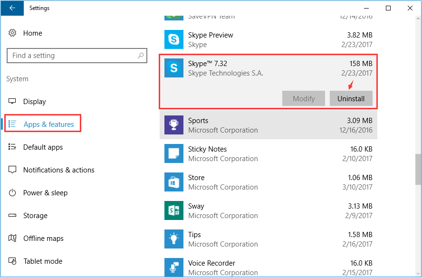422x277 pixels.
Task: Click the scrollbar up arrow
Action: 418,19
